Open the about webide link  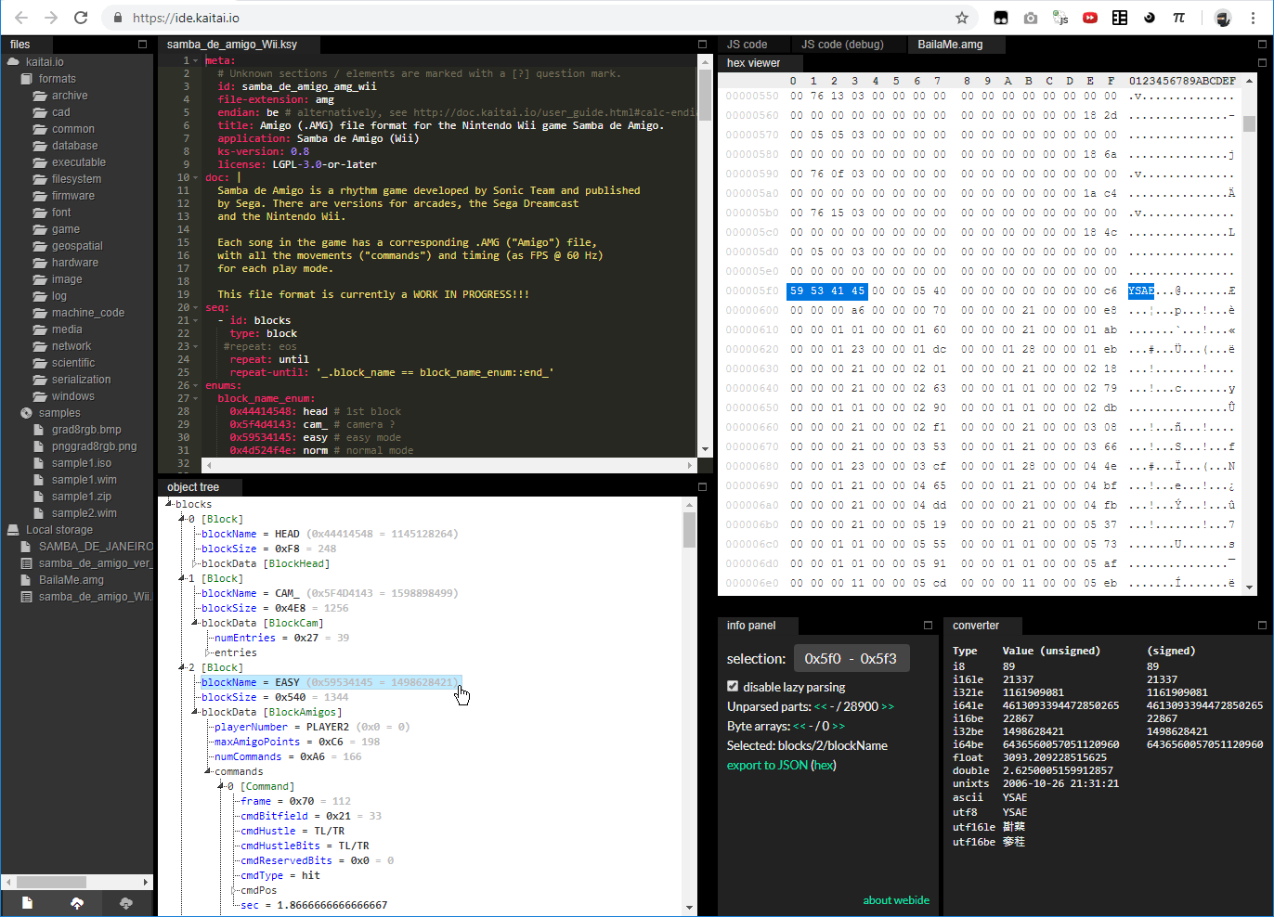896,899
